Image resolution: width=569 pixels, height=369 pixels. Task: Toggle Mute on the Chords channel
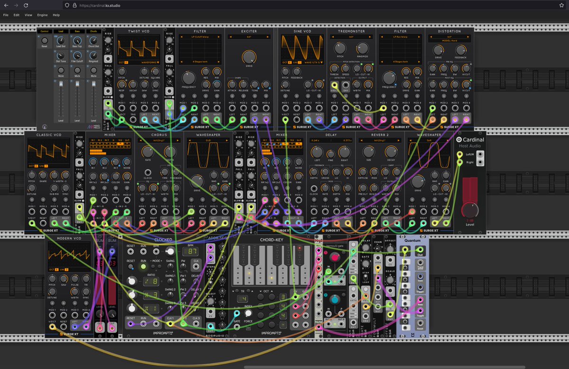click(94, 71)
